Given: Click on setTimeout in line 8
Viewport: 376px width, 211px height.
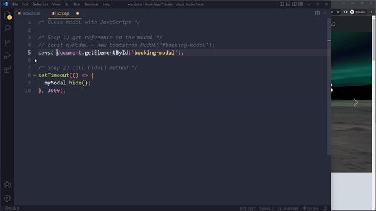Looking at the screenshot, I should (x=53, y=76).
